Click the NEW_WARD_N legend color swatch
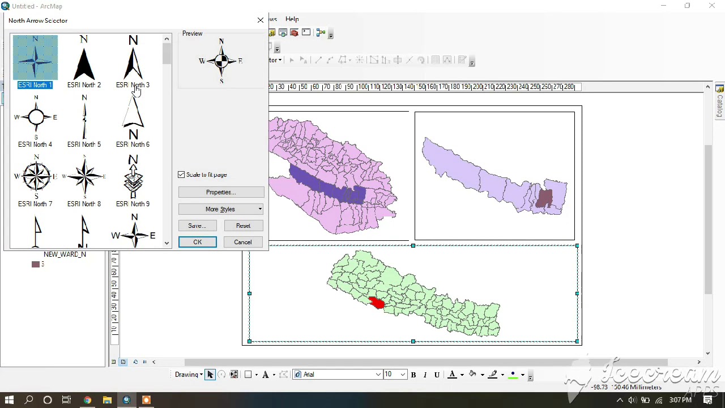Screen dimensions: 725x408 pyautogui.click(x=35, y=264)
